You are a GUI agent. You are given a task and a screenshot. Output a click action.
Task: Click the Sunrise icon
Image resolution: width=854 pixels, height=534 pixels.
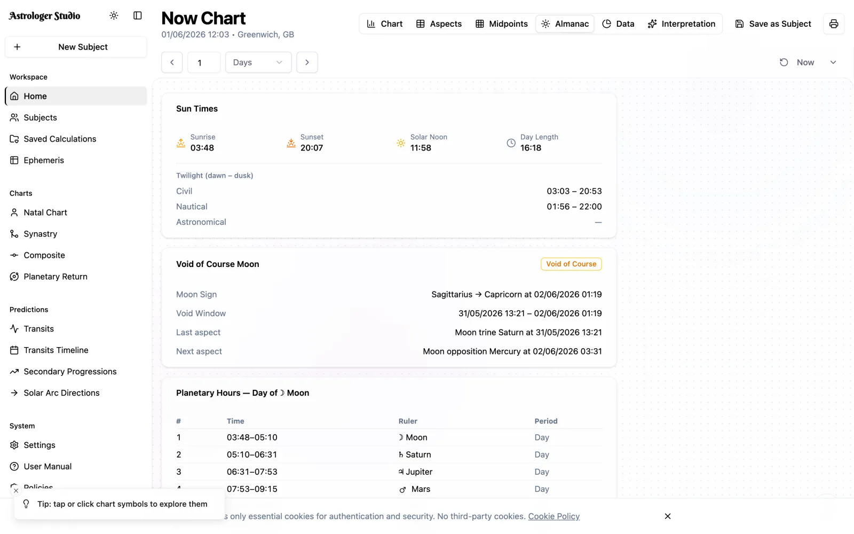point(181,143)
